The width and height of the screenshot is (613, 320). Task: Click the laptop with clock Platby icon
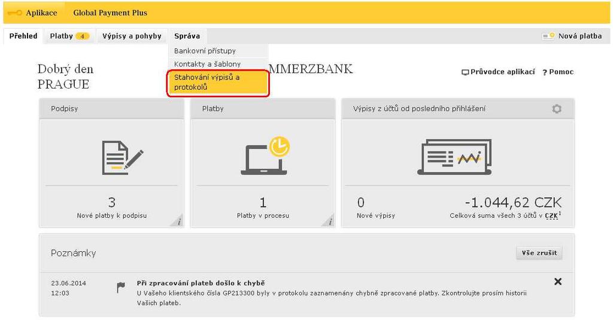point(265,156)
